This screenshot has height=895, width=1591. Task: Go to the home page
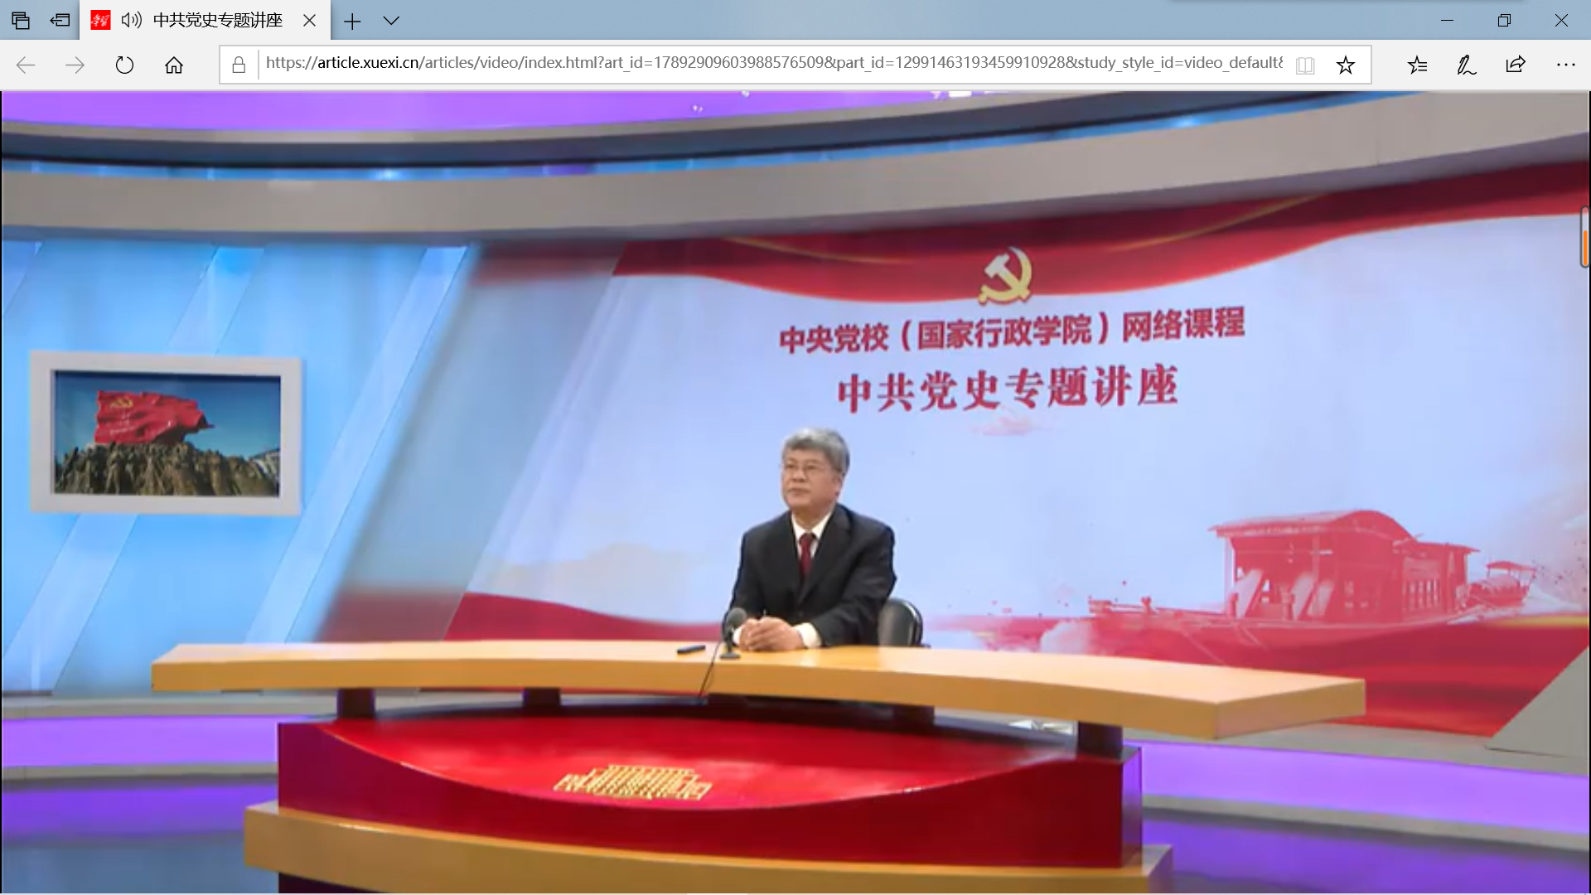[173, 65]
